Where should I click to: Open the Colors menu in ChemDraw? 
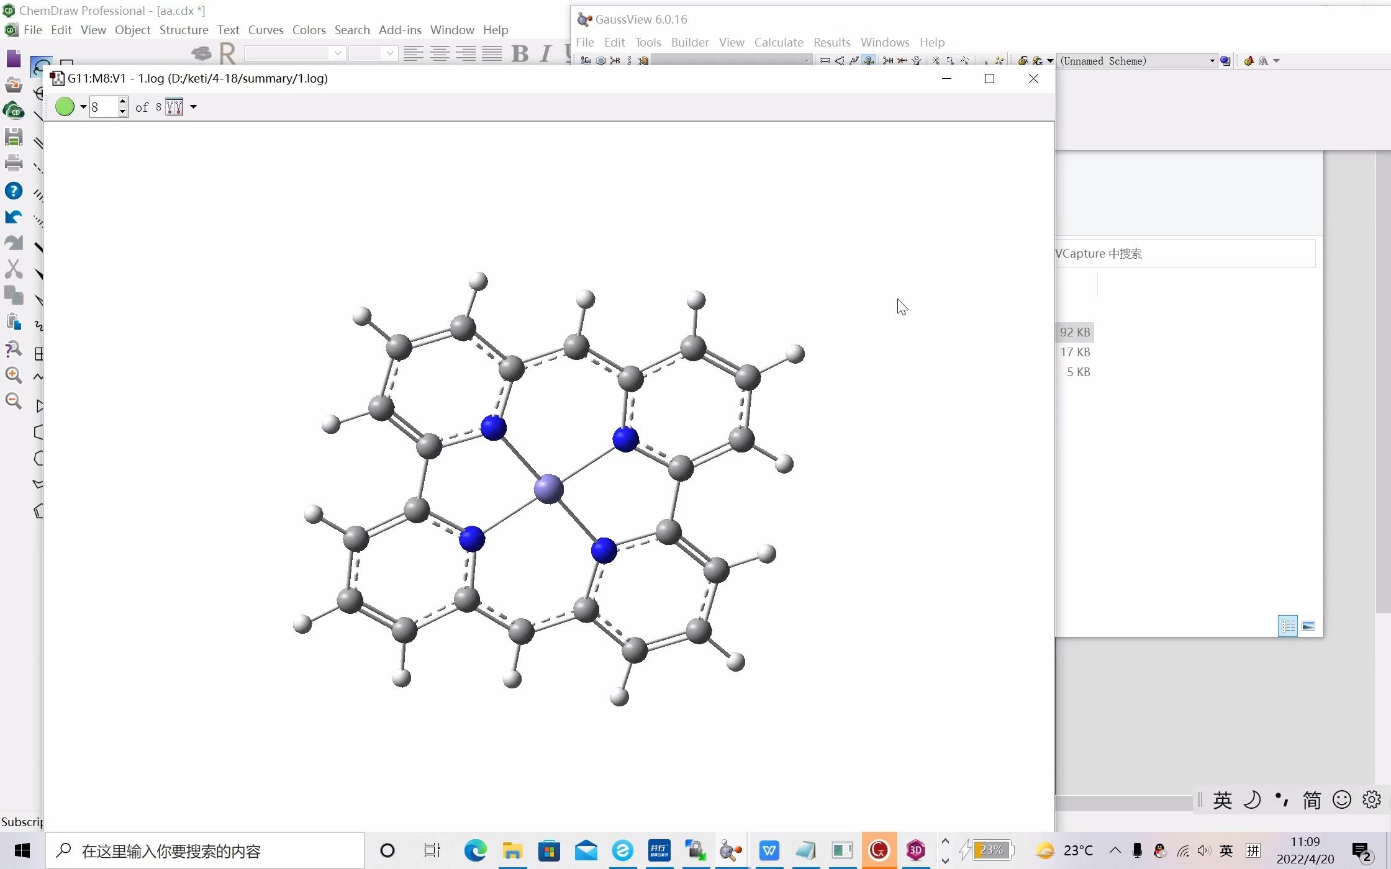coord(309,29)
